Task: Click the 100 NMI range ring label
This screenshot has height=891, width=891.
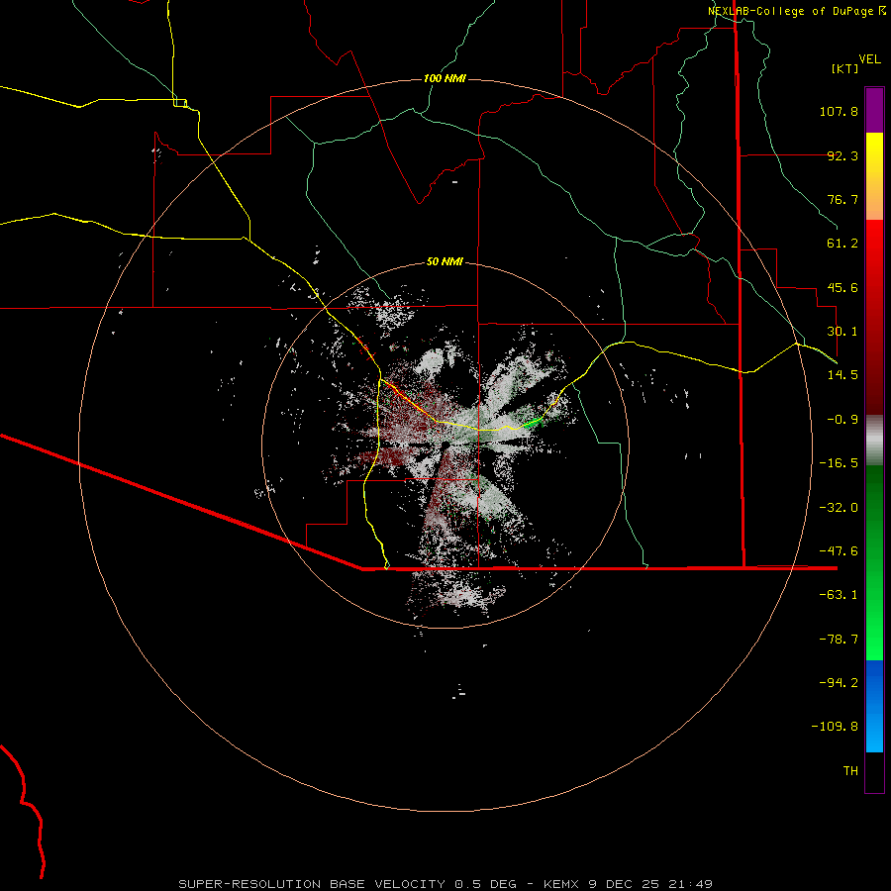Action: pyautogui.click(x=445, y=78)
